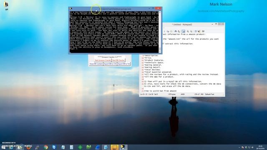Click yellow highlighted app on taskbar
The height and width of the screenshot is (150, 267).
point(114,147)
